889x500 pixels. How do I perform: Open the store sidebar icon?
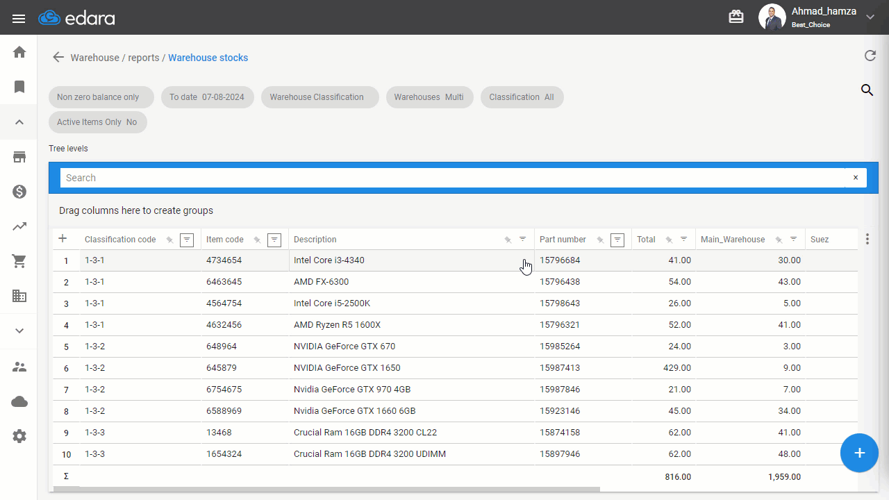point(19,157)
